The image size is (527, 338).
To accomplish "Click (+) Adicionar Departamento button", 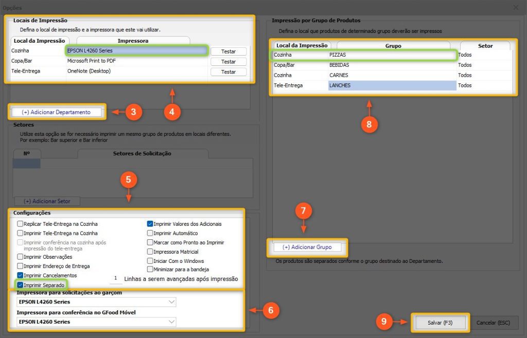I will [56, 112].
